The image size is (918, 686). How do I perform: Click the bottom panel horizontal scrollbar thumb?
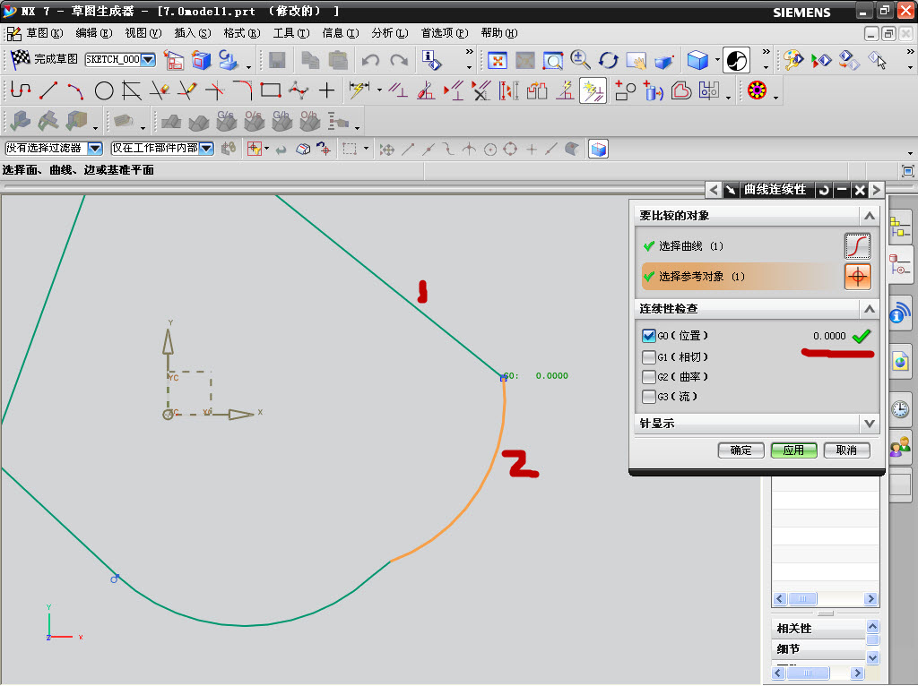(808, 673)
